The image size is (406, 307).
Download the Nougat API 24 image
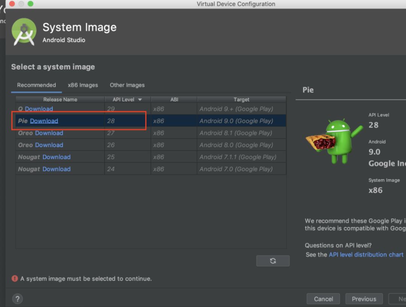coord(56,169)
